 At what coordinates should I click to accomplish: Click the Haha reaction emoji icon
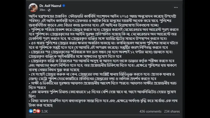pyautogui.click(x=35, y=111)
